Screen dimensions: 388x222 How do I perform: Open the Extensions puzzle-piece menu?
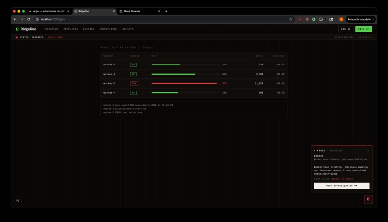click(321, 19)
